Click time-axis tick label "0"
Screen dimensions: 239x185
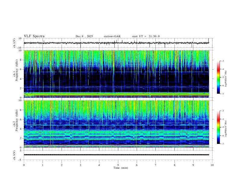pos(24,165)
